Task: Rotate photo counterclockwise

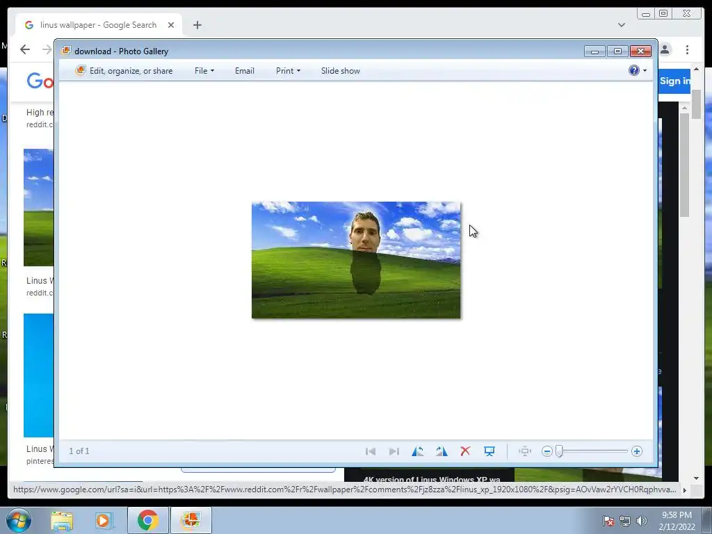Action: pos(418,451)
